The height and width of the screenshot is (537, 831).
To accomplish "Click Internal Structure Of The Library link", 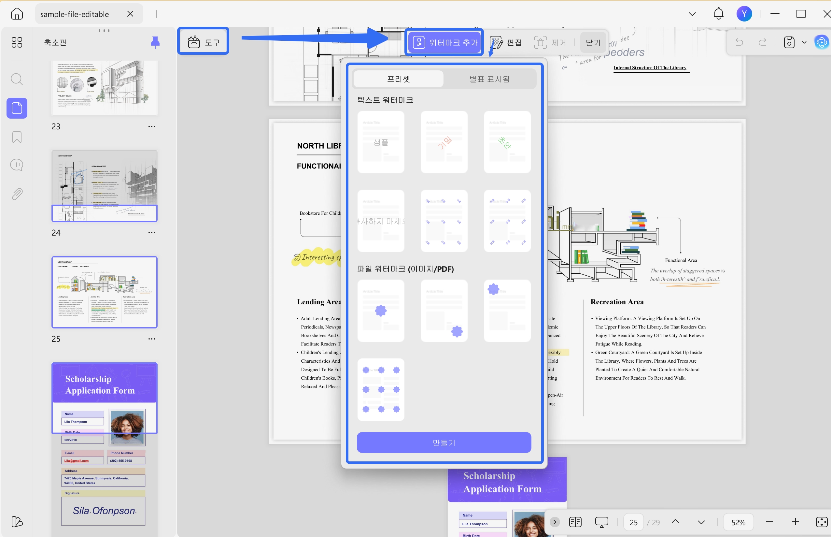I will (650, 68).
